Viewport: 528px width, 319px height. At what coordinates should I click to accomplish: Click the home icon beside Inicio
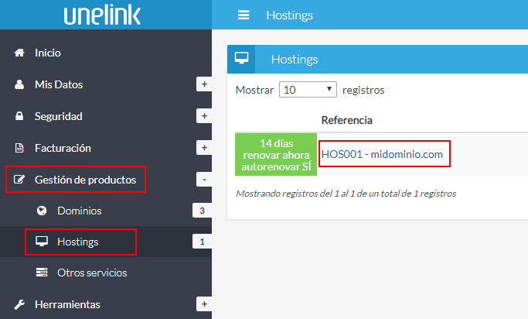[x=20, y=53]
